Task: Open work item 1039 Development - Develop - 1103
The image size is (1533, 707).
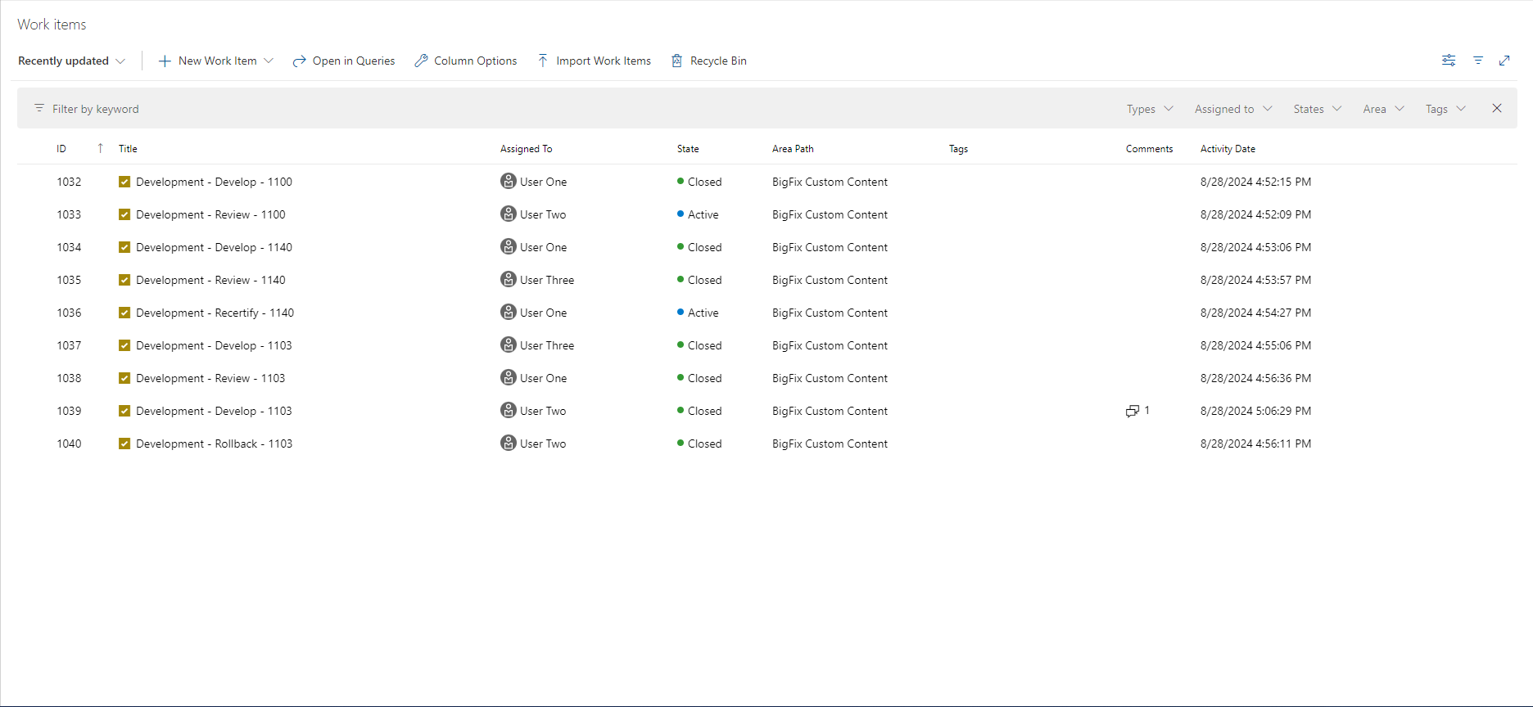Action: pos(214,411)
